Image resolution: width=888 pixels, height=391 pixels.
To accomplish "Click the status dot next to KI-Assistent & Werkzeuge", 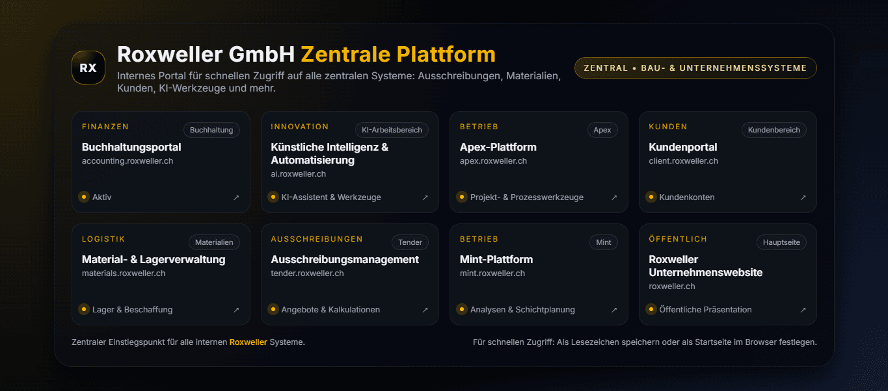I will tap(273, 197).
